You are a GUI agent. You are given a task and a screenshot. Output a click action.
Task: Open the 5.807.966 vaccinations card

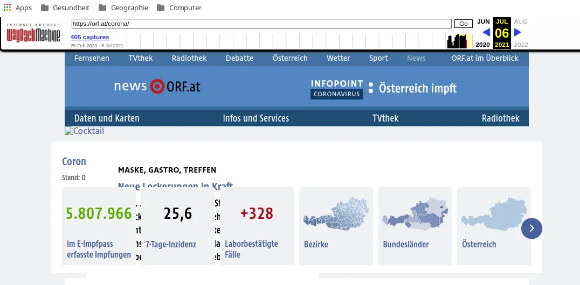click(99, 226)
